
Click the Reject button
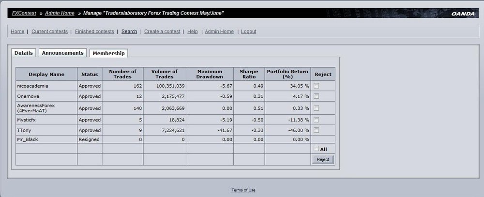pos(323,160)
